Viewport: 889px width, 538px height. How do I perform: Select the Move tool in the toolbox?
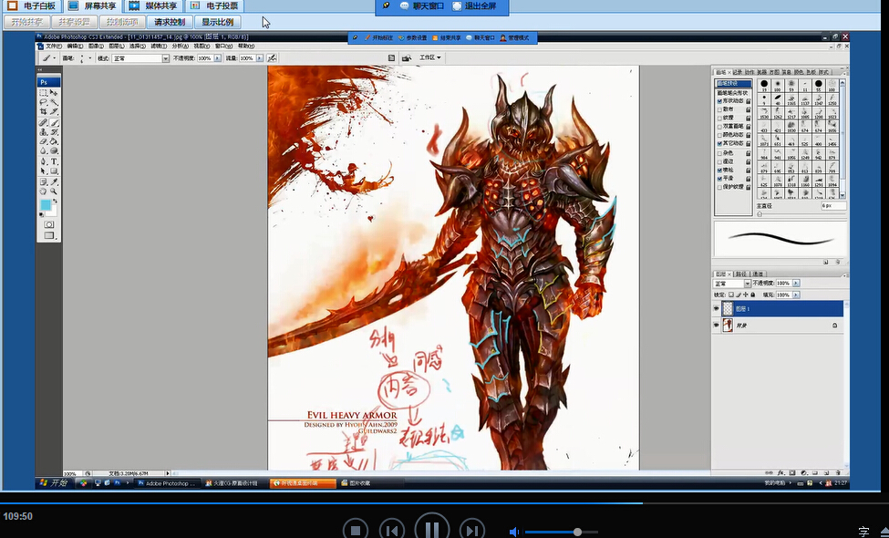55,92
